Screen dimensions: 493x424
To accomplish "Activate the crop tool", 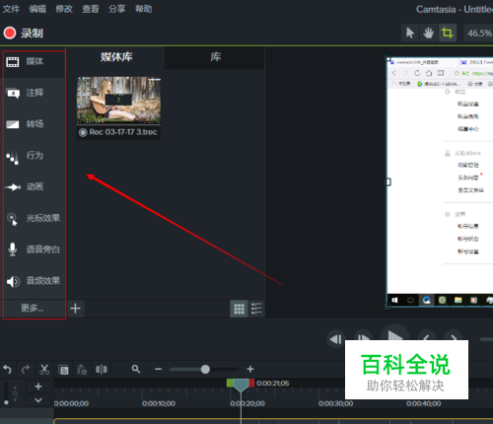I will pyautogui.click(x=448, y=33).
